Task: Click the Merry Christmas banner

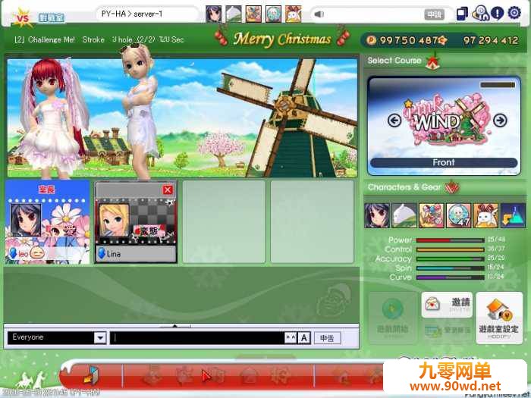Action: pyautogui.click(x=282, y=39)
